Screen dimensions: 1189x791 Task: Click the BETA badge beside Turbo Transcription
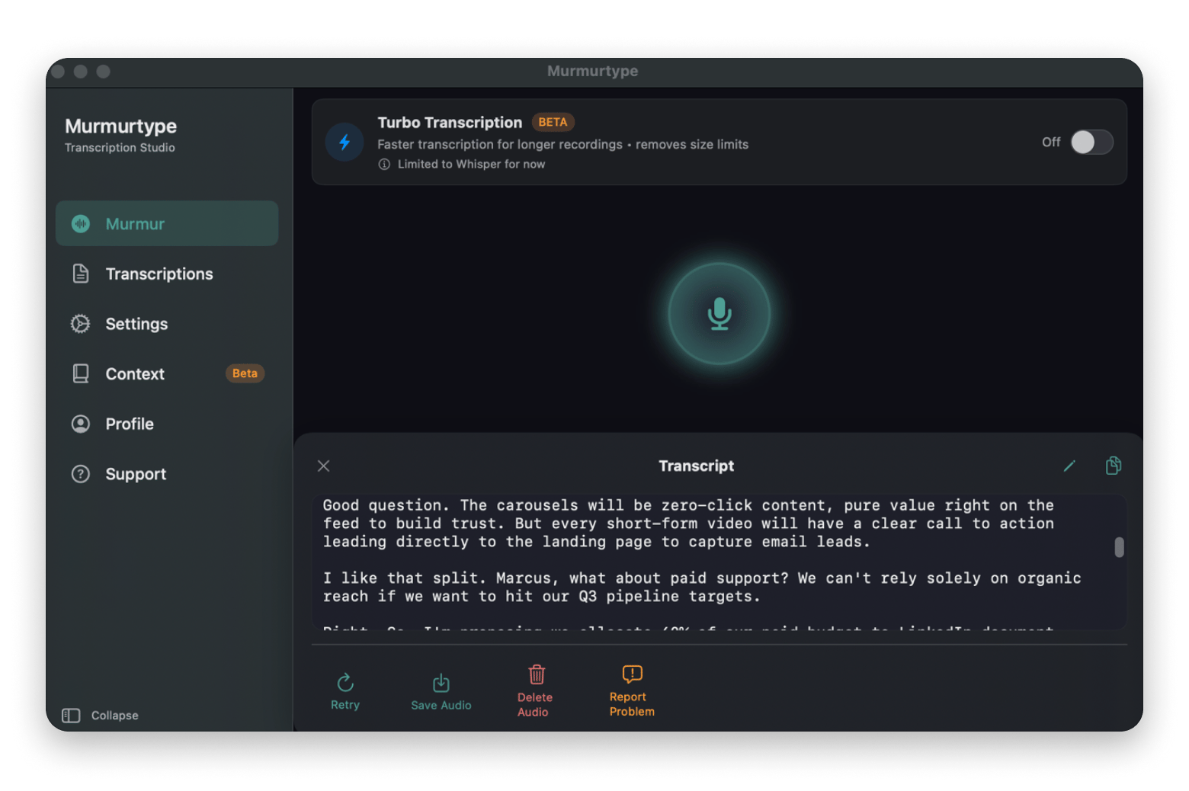[x=553, y=122]
